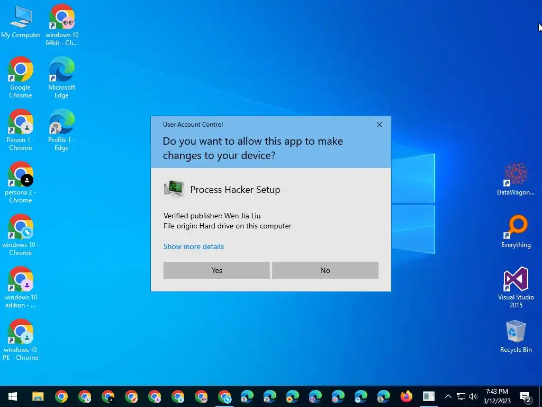Open the Action Center notifications icon

[x=526, y=397]
